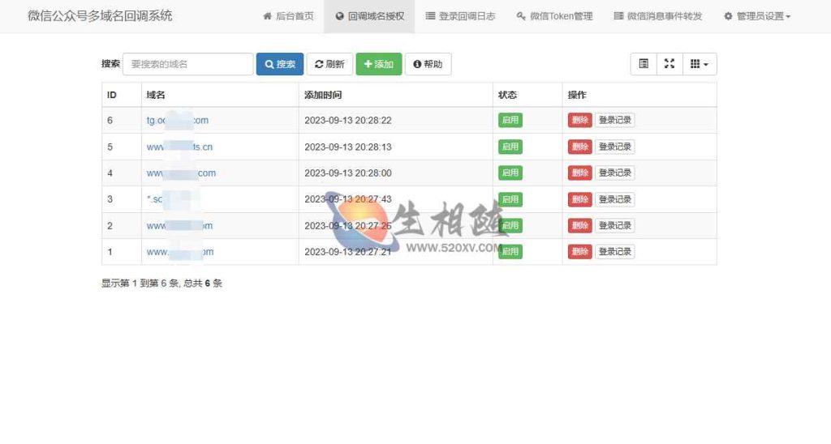This screenshot has height=444, width=831.
Task: Click the 刷新 refresh button
Action: (329, 64)
